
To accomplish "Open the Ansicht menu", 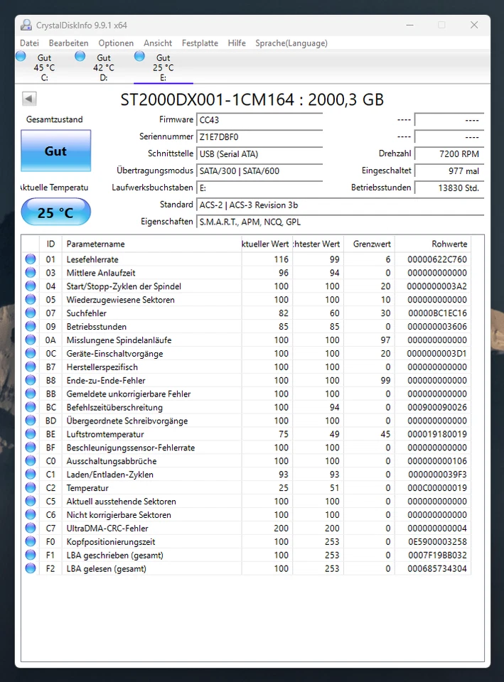I will point(158,43).
